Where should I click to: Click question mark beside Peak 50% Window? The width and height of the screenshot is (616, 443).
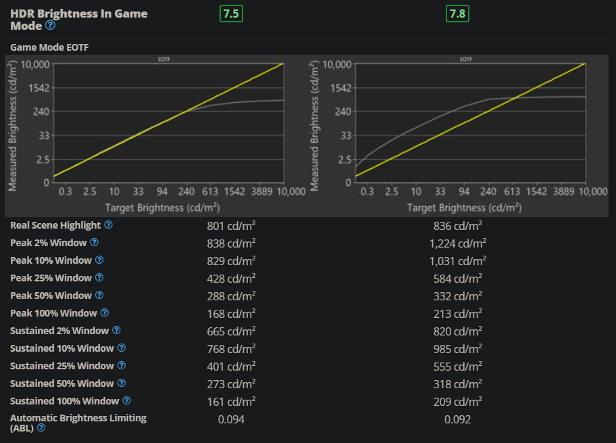(x=99, y=296)
